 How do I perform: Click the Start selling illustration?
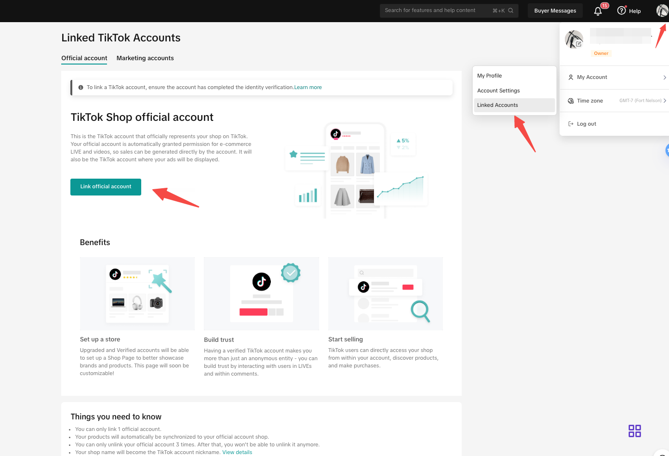click(386, 294)
